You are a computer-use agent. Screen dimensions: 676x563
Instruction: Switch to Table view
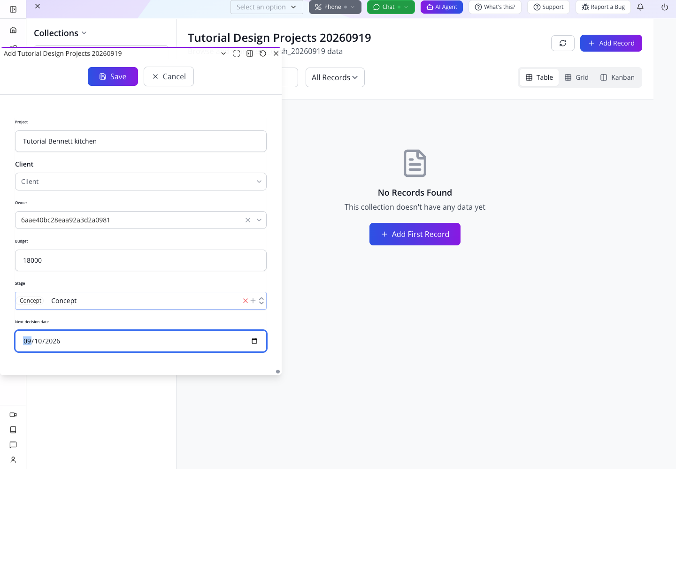pos(539,77)
